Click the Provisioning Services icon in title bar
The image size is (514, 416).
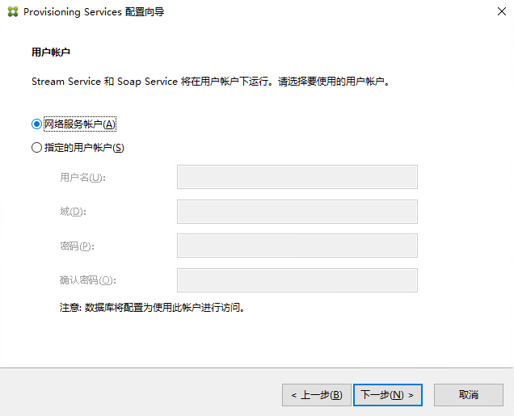(x=11, y=12)
